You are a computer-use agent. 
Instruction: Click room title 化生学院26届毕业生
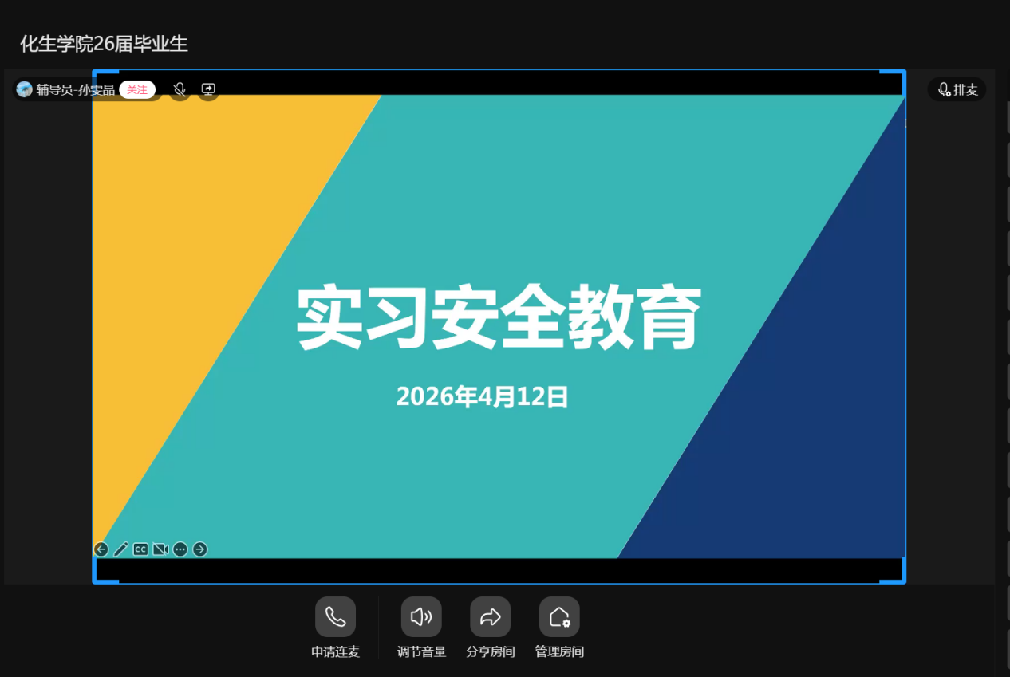(104, 44)
